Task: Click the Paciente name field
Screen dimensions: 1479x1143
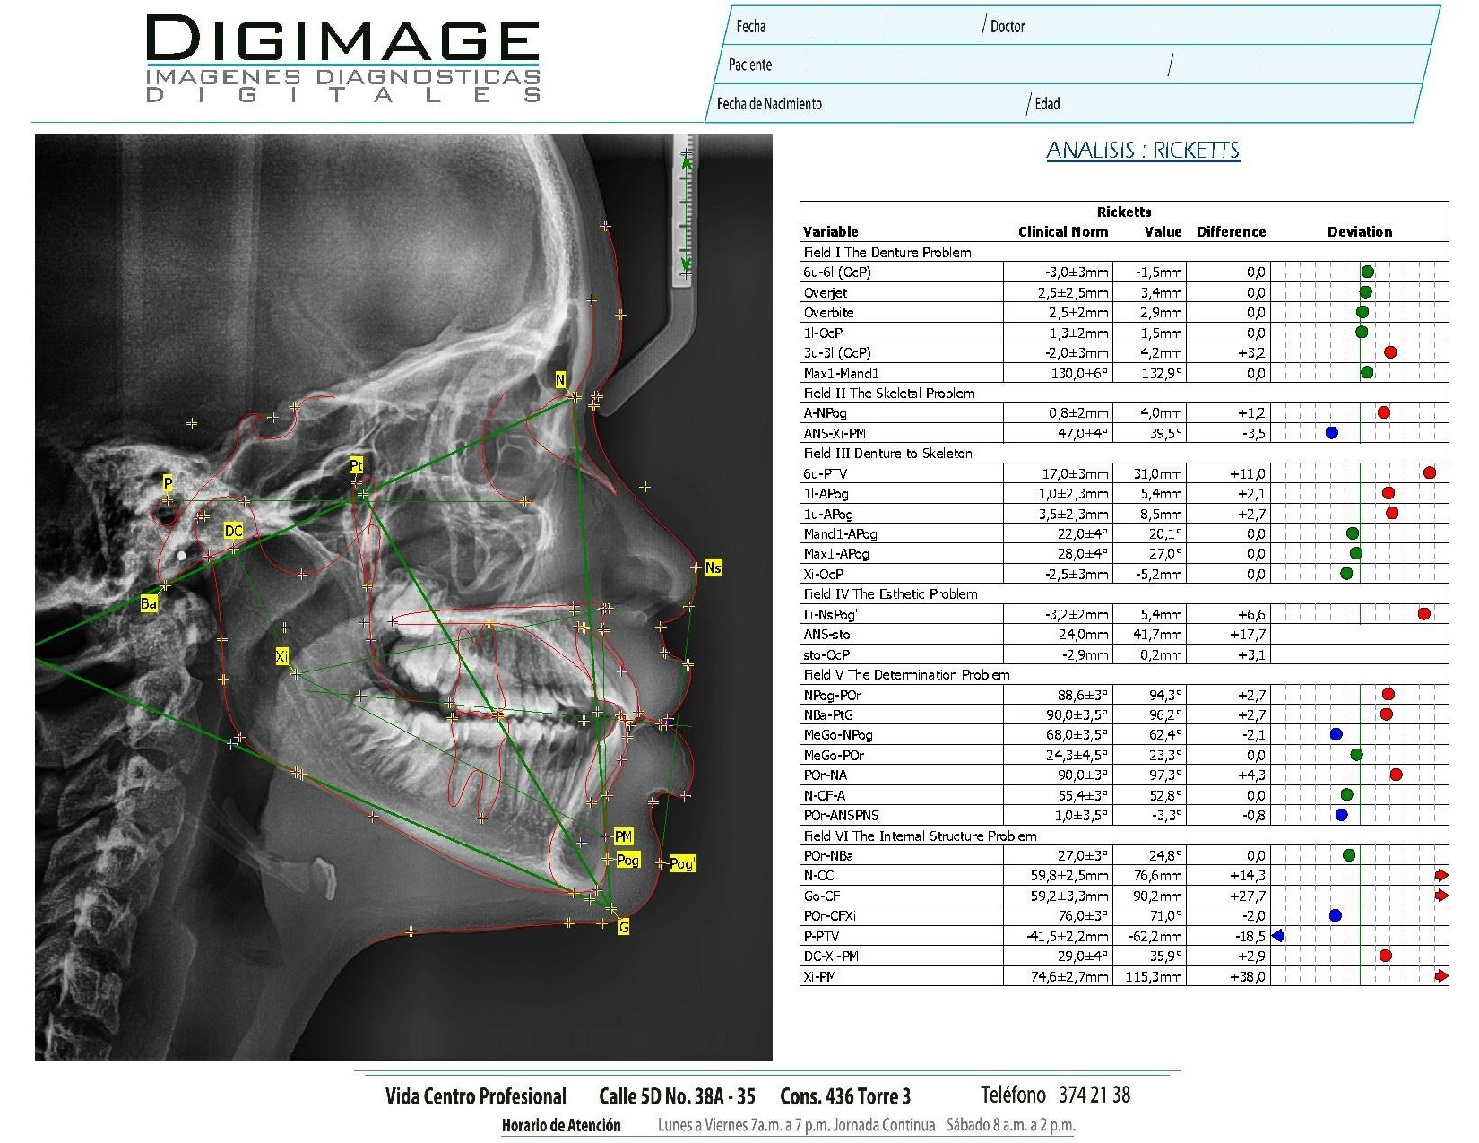Action: 941,65
